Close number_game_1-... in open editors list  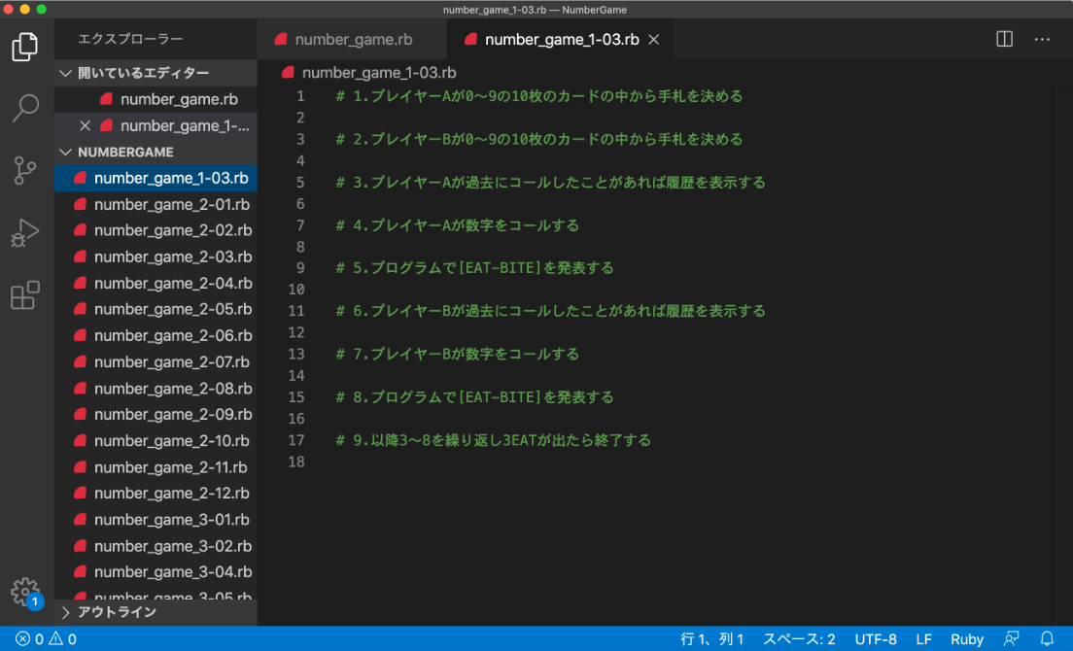pyautogui.click(x=85, y=125)
